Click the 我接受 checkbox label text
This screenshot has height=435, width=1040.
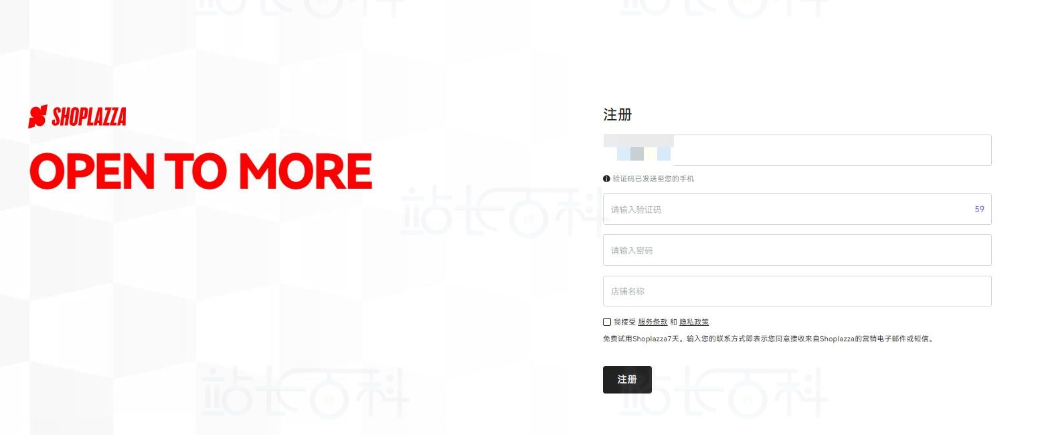(624, 322)
